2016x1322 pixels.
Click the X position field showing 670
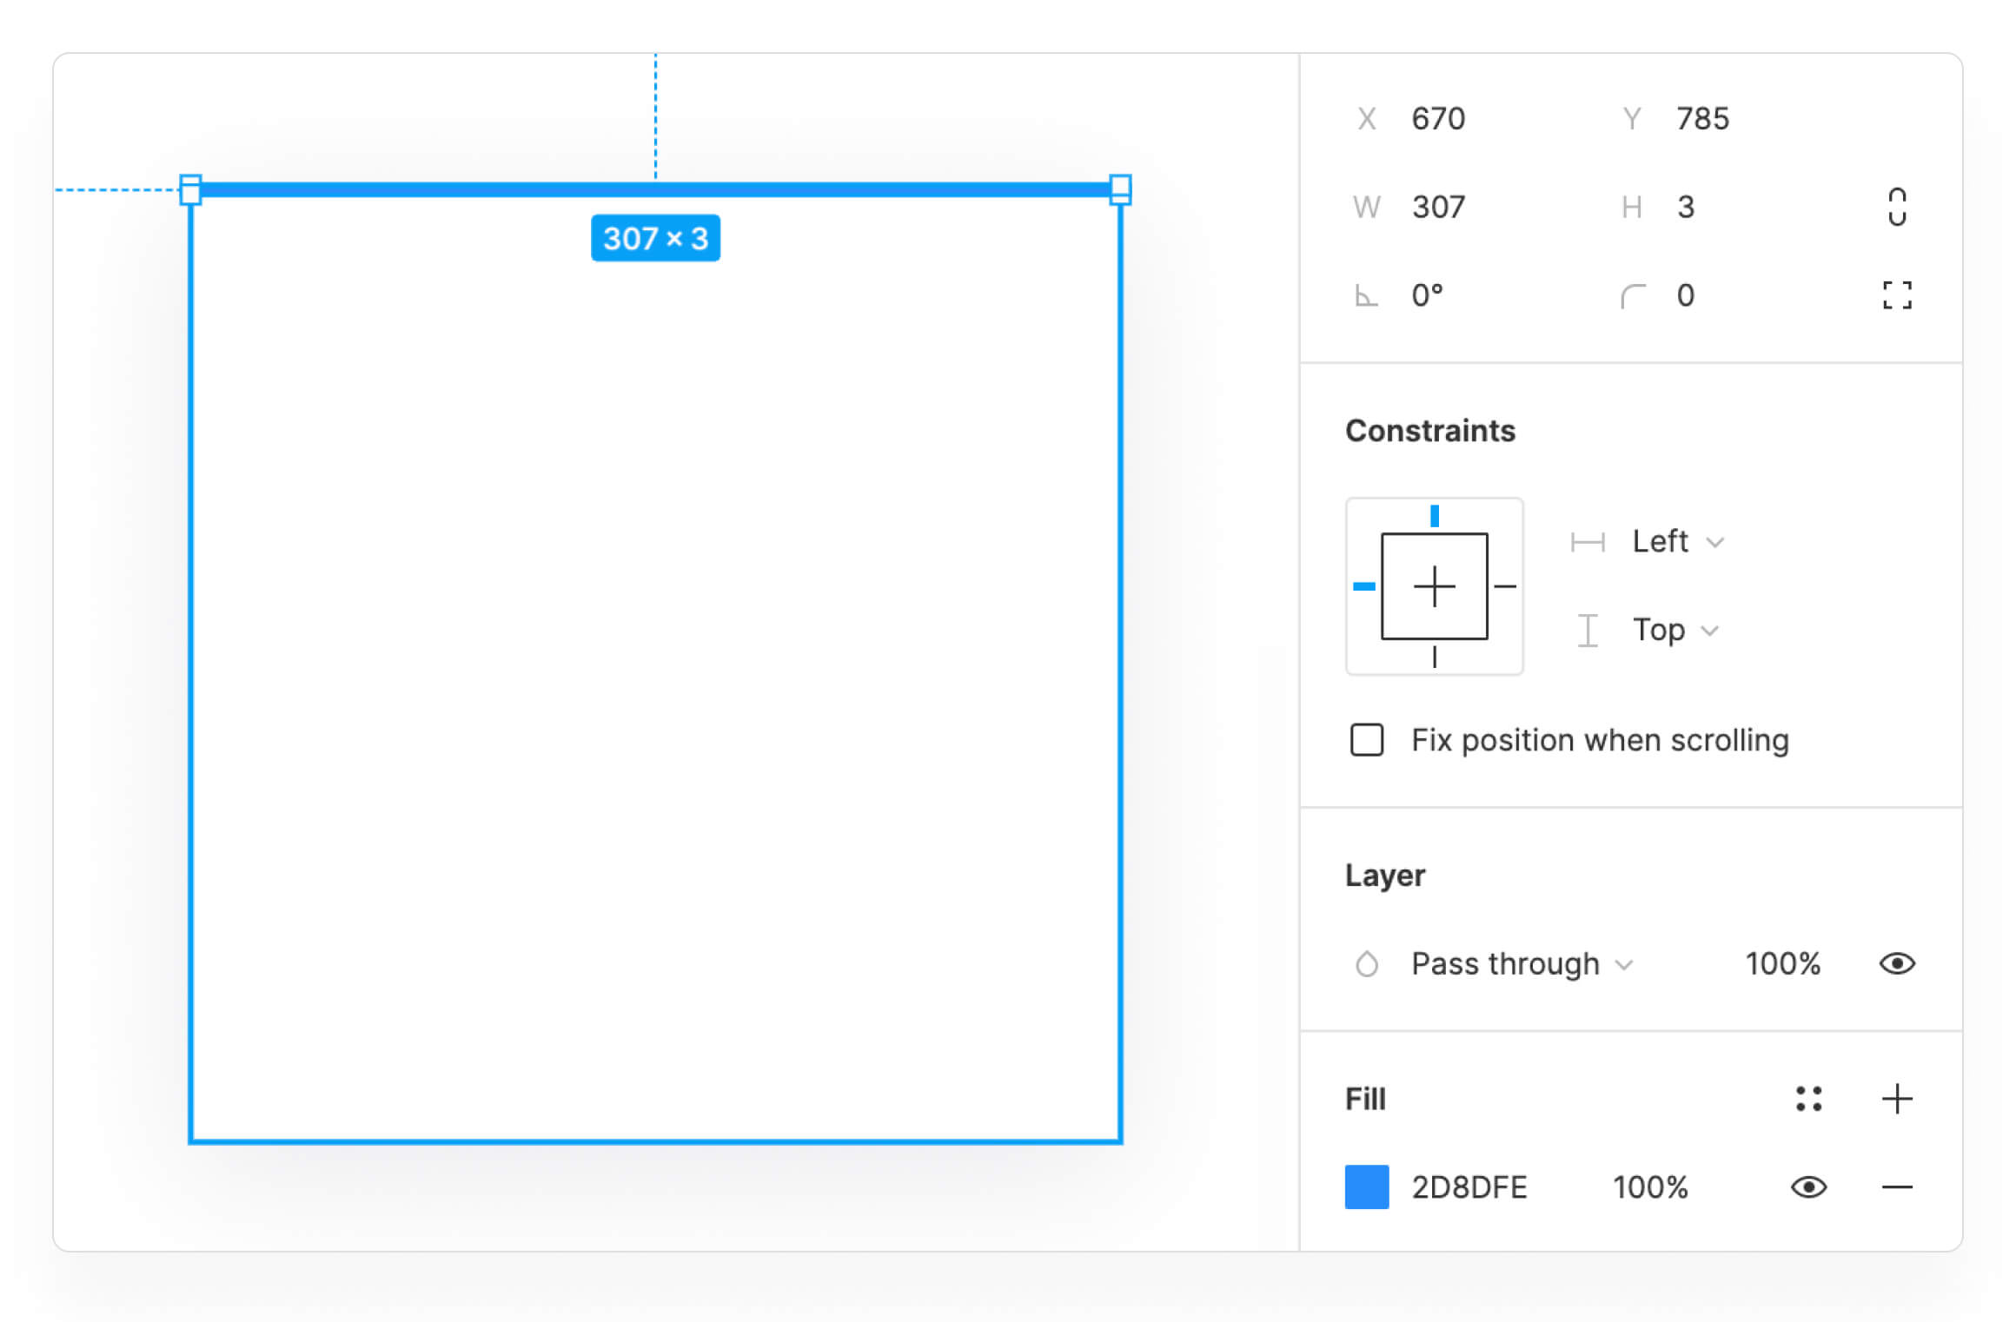coord(1438,118)
